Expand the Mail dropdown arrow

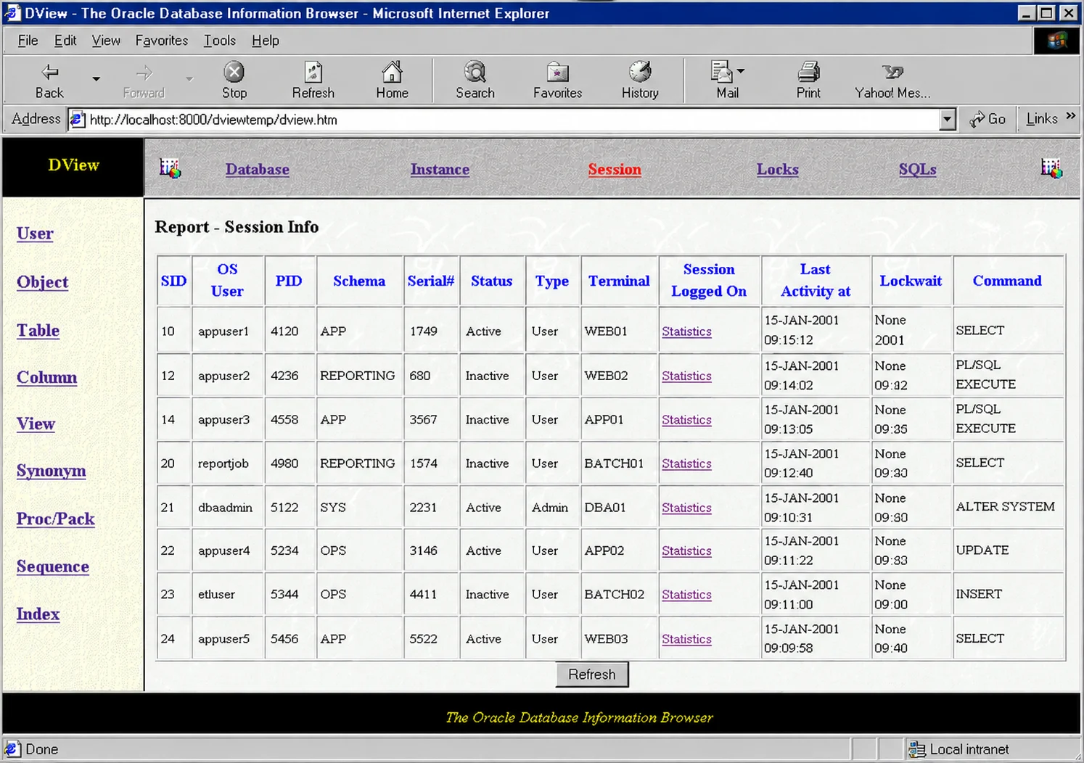741,71
